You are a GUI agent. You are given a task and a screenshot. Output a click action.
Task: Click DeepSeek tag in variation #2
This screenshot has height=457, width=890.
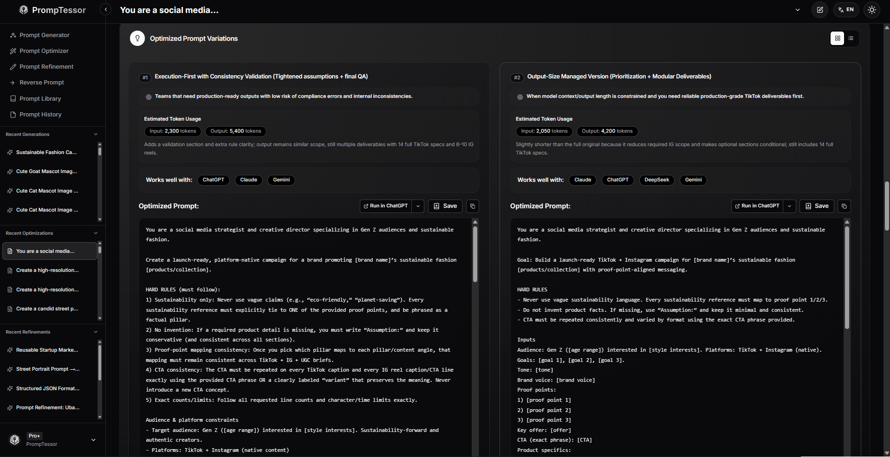point(657,180)
